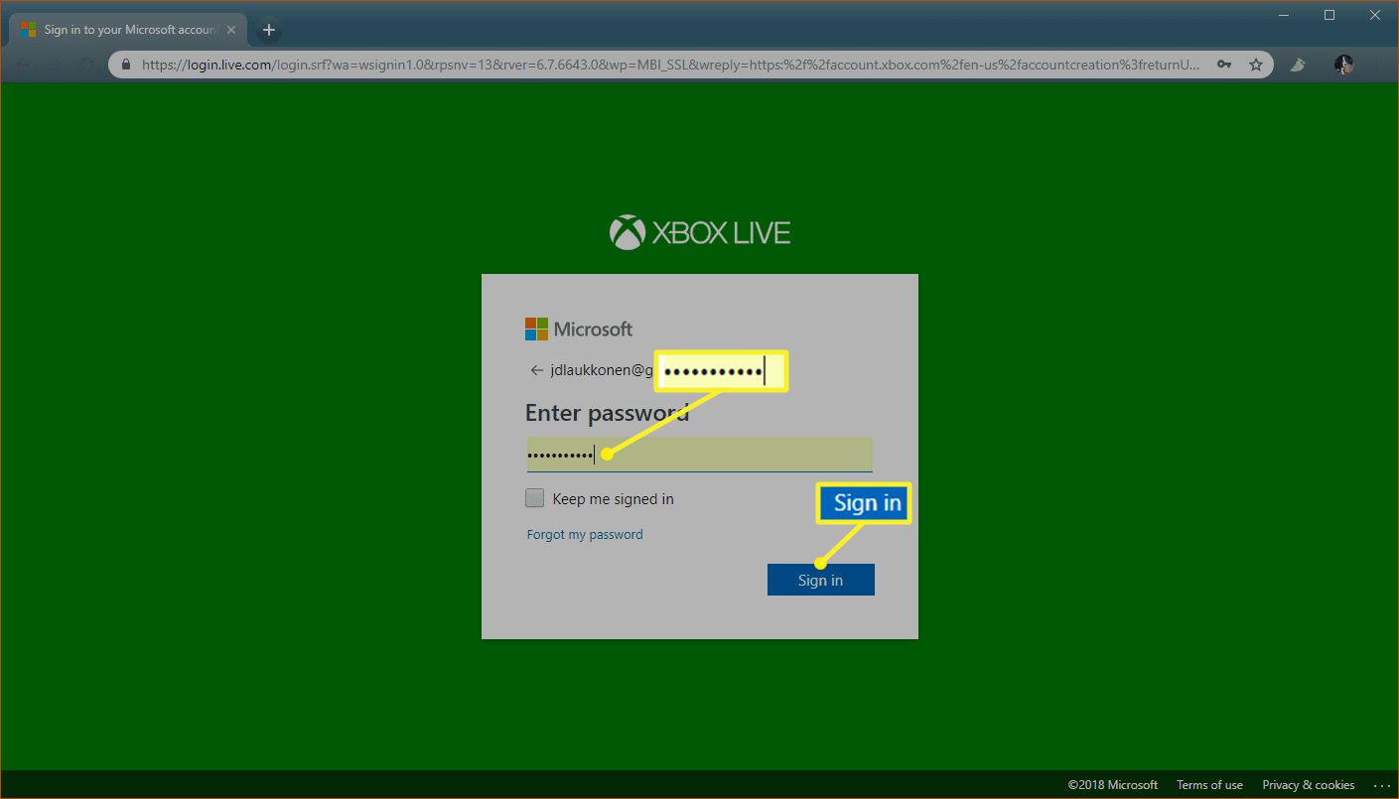Minimize the browser window
Viewport: 1399px width, 799px height.
(1284, 15)
